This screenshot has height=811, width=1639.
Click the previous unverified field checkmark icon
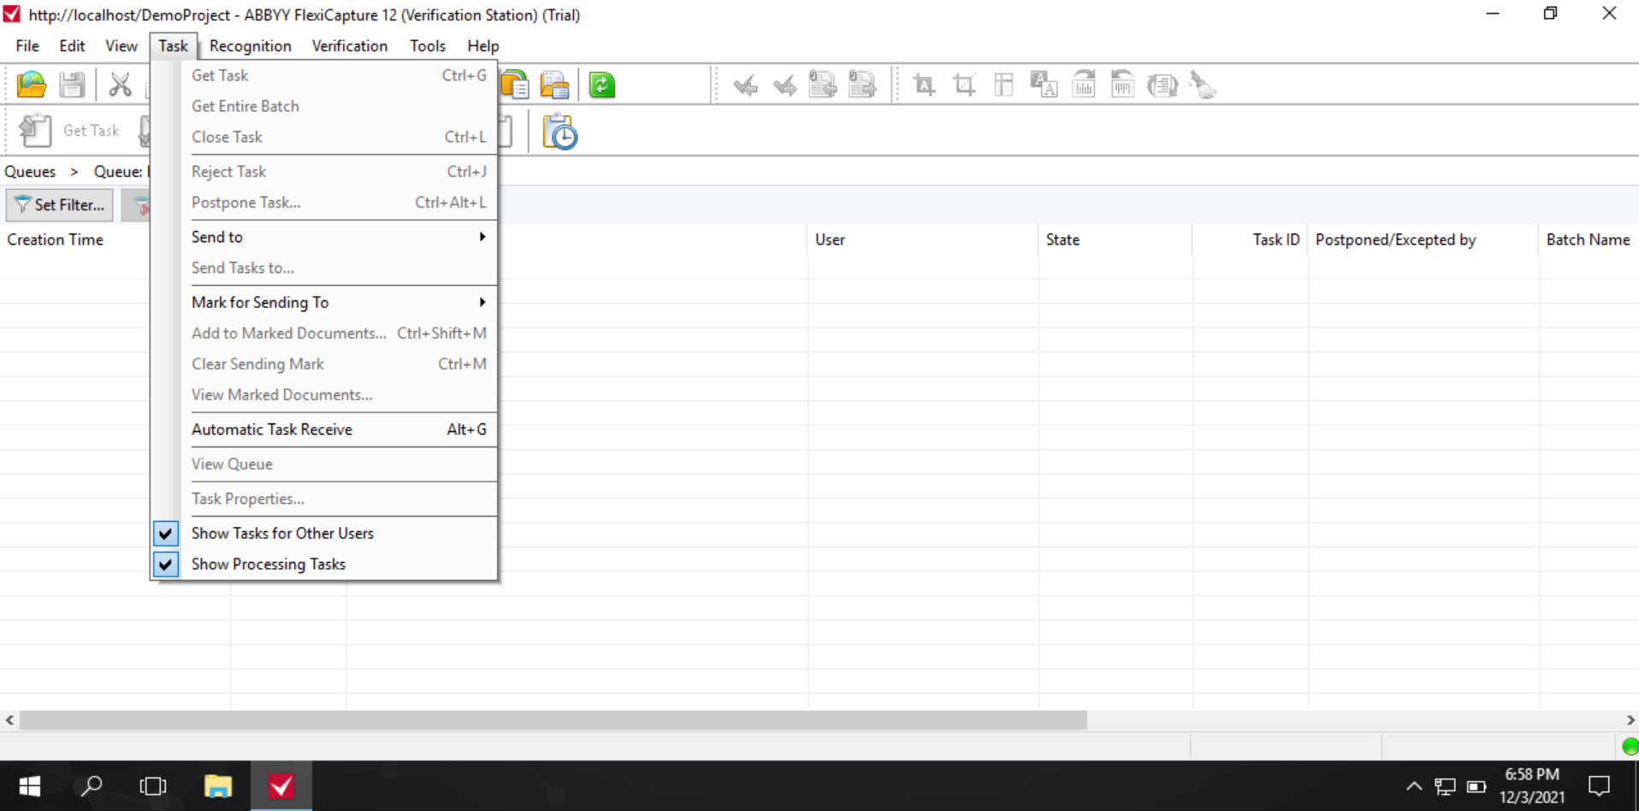(x=745, y=85)
